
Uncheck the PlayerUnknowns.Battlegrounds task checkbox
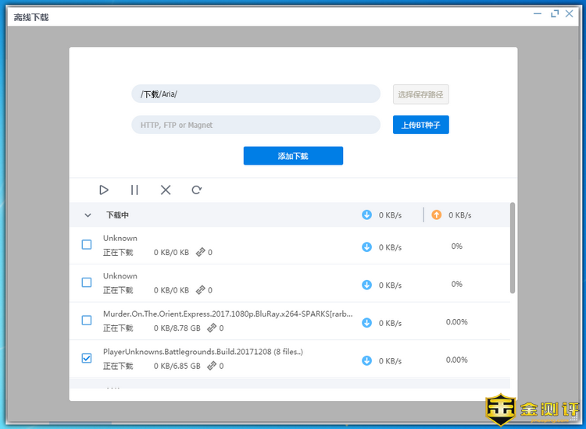(87, 358)
